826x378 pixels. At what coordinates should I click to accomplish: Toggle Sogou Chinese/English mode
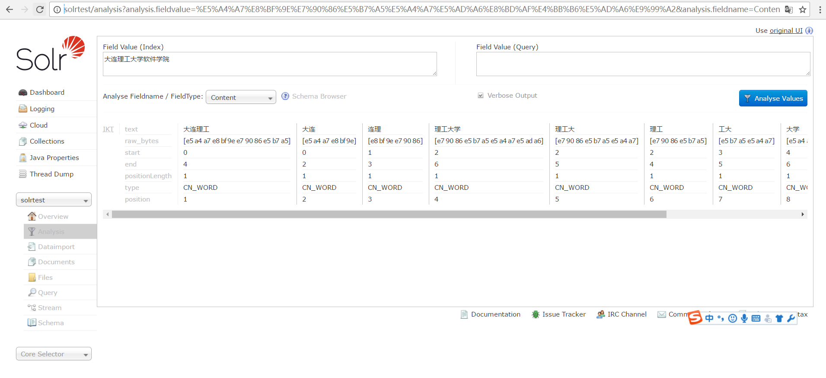click(709, 318)
